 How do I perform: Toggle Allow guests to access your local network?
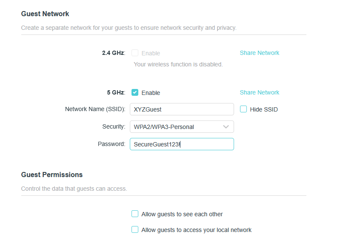coord(135,230)
